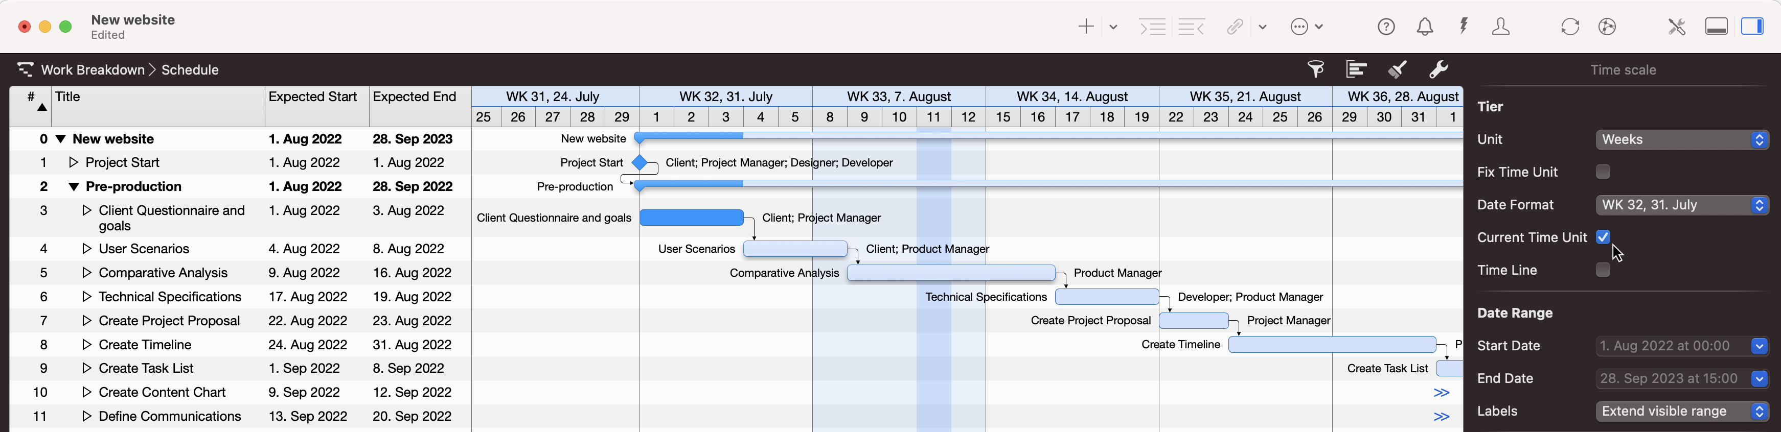Click the outdent activity icon

click(1191, 27)
